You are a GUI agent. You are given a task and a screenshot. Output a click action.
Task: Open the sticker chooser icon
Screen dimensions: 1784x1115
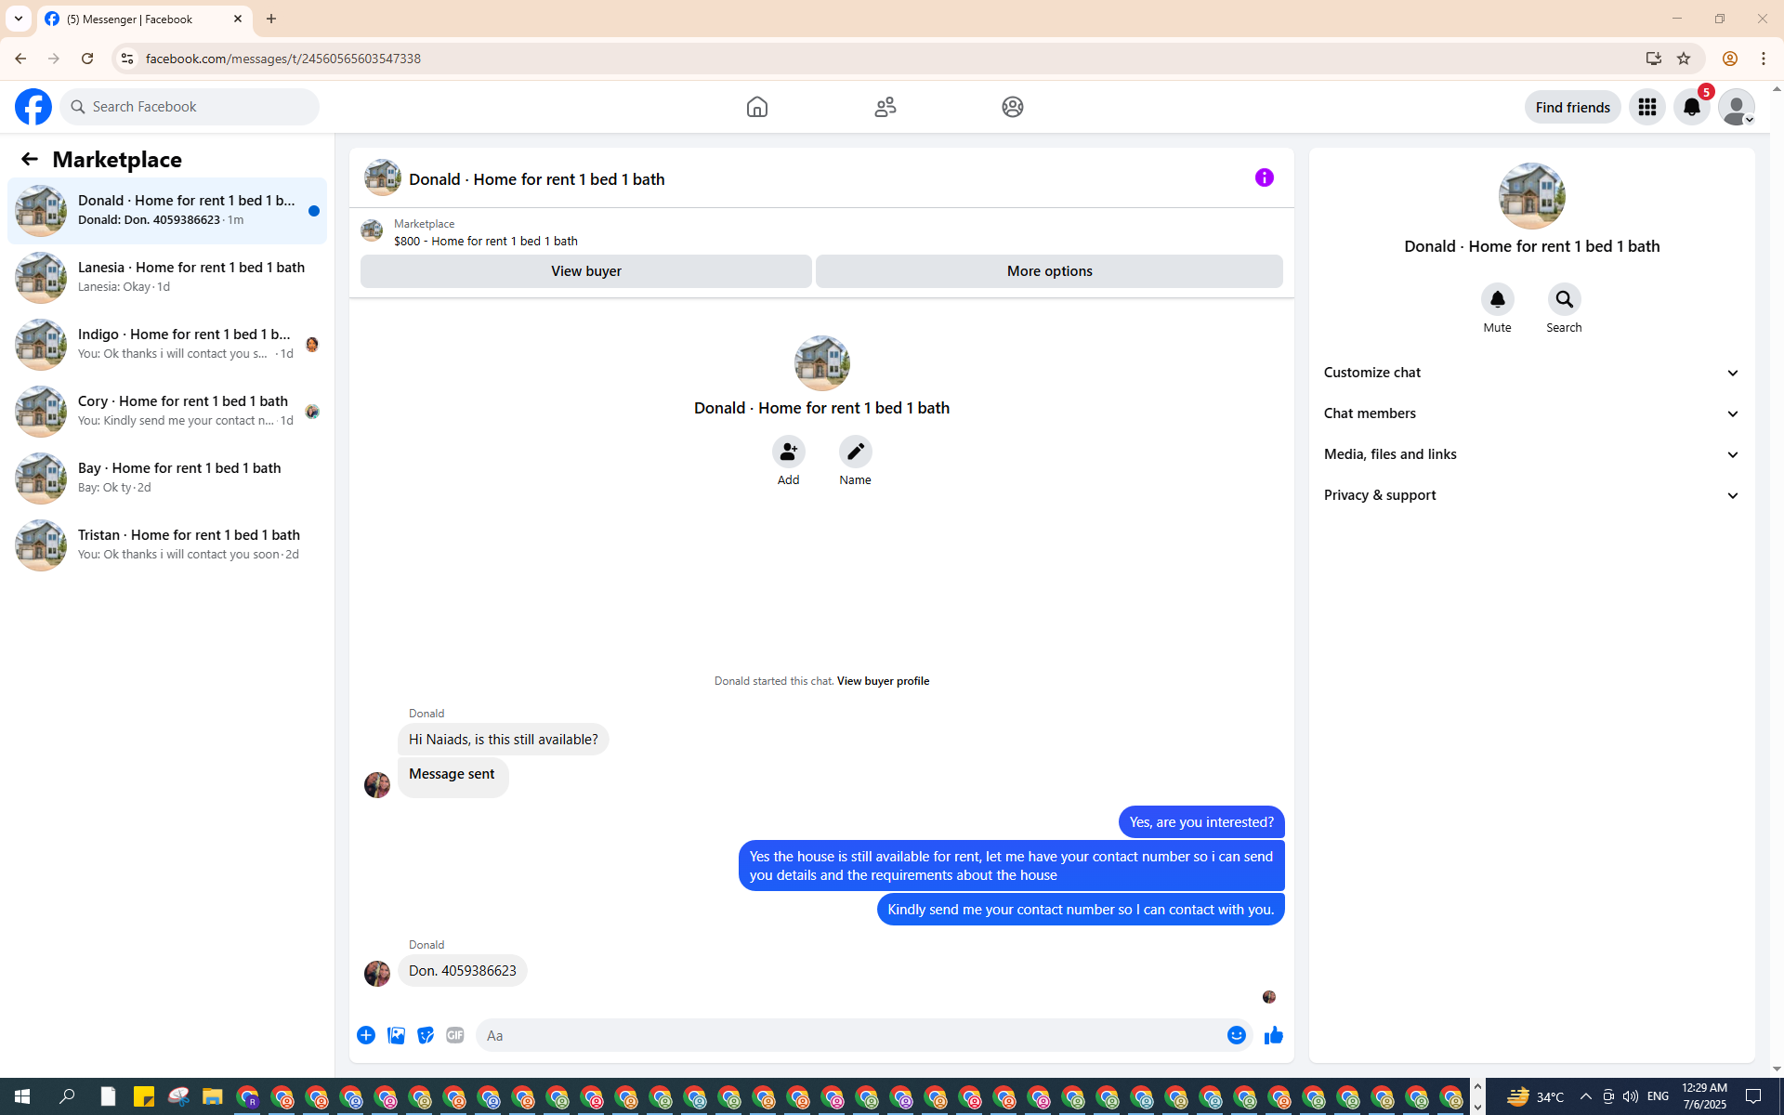[426, 1035]
